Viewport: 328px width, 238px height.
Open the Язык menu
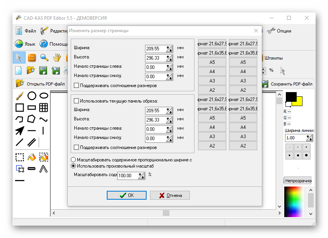click(x=25, y=44)
